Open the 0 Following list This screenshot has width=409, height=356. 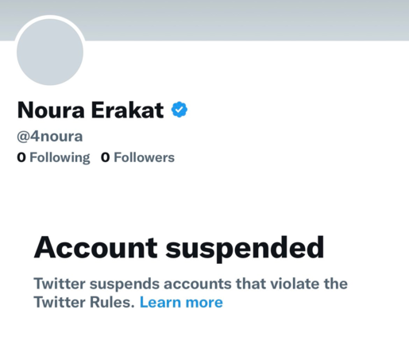click(53, 157)
